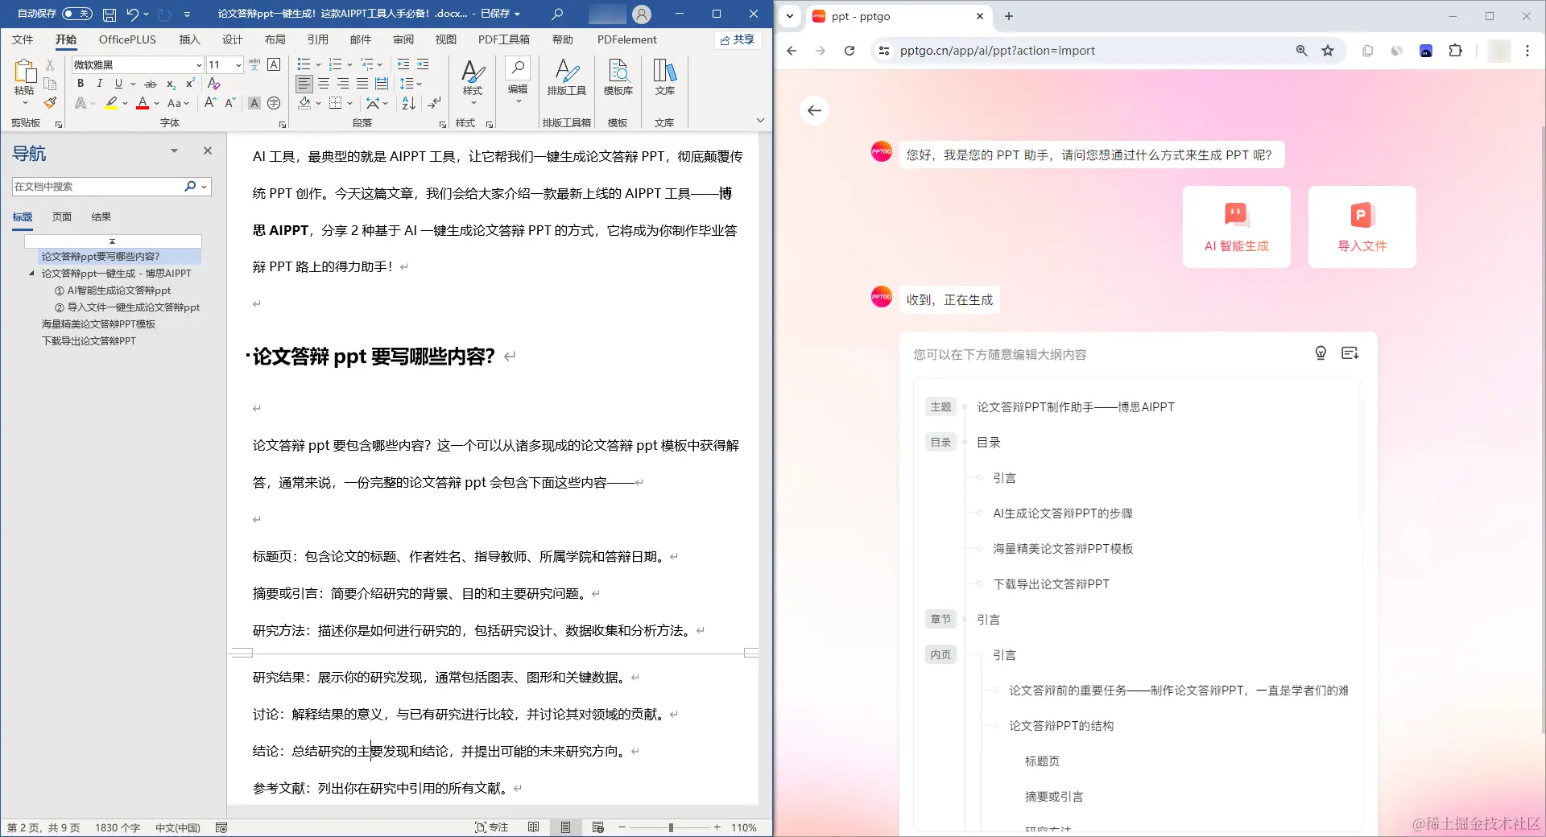Viewport: 1546px width, 837px height.
Task: Open the 布局 ribbon tab
Action: pyautogui.click(x=275, y=39)
